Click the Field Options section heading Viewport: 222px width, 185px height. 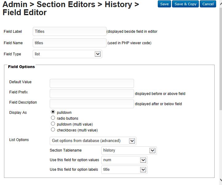(x=21, y=67)
